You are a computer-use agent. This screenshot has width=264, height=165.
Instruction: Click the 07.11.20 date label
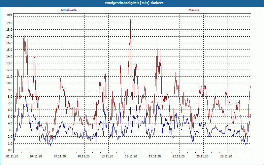click(60, 156)
